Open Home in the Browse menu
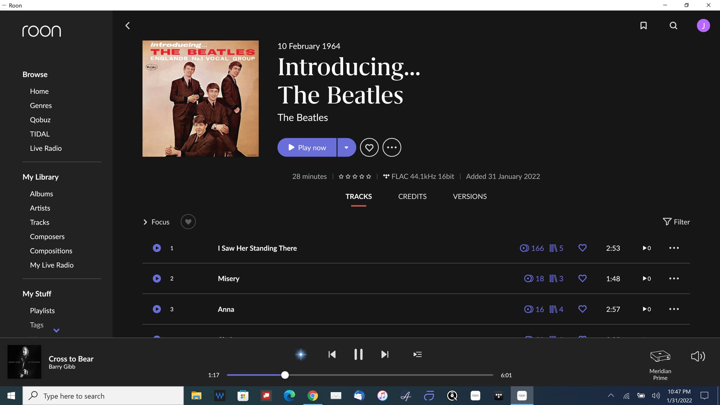720x405 pixels. tap(39, 91)
